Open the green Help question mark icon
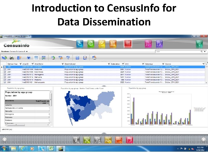 click(199, 43)
